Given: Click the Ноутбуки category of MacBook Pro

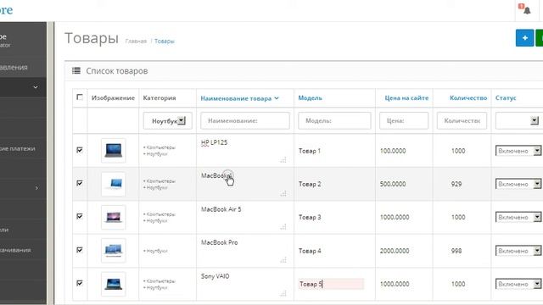Looking at the screenshot, I should pos(156,251).
